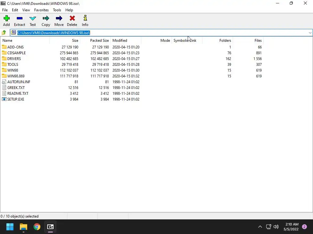Open File Explorer from taskbar
Screen dimensions: 313x234
pos(23,227)
